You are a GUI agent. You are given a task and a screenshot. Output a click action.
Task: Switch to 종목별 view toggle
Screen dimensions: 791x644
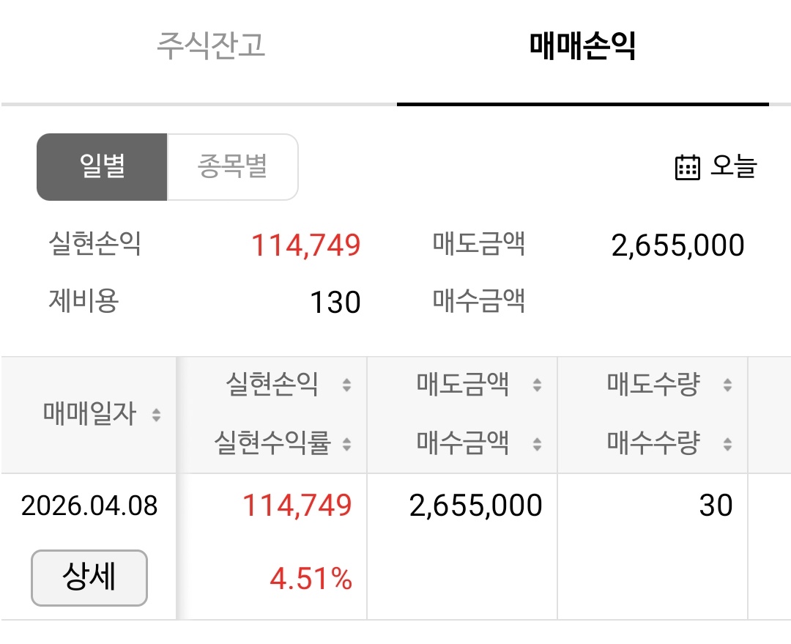pos(232,167)
